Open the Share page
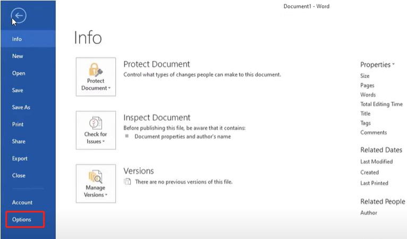This screenshot has width=407, height=239. pos(28,141)
